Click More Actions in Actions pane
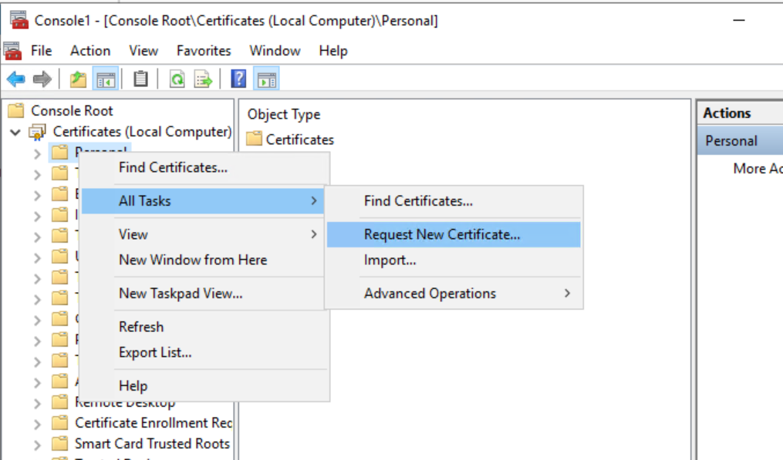Screen dimensions: 783x460 click(758, 169)
